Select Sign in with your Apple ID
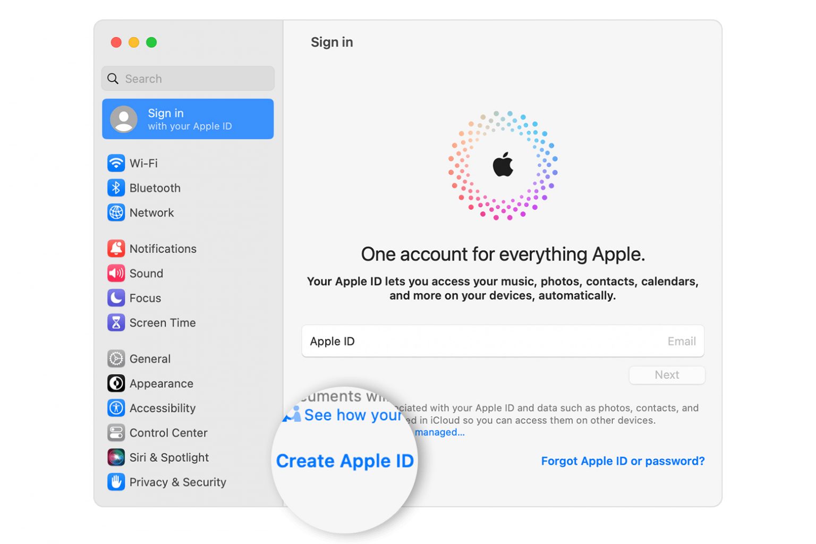The height and width of the screenshot is (544, 816). (x=188, y=119)
